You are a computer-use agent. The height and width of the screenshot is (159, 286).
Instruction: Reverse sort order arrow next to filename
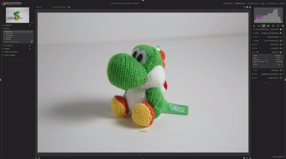[69, 7]
